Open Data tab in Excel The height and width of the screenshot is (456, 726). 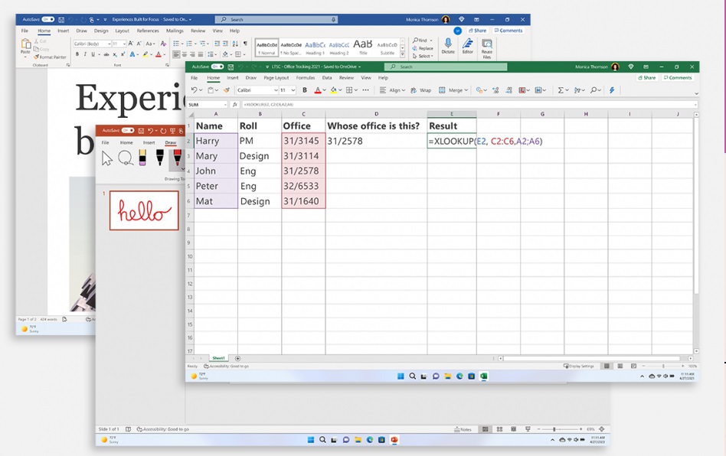tap(327, 78)
